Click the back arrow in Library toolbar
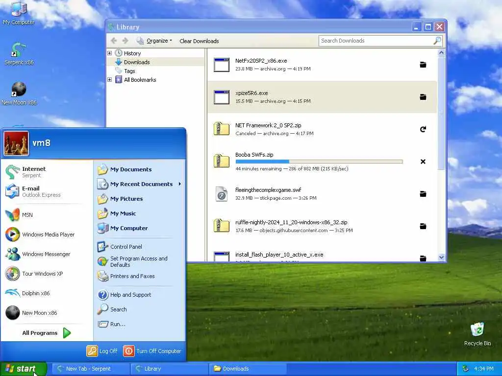The image size is (502, 376). pos(114,41)
